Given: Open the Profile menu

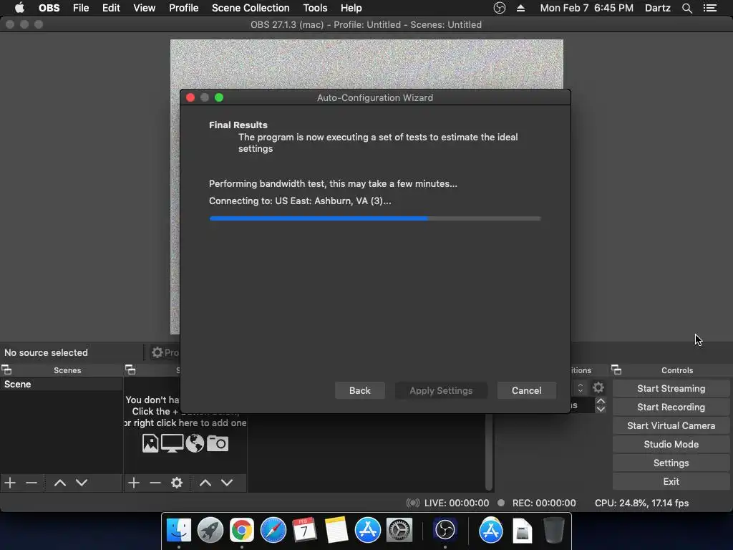Looking at the screenshot, I should 184,8.
